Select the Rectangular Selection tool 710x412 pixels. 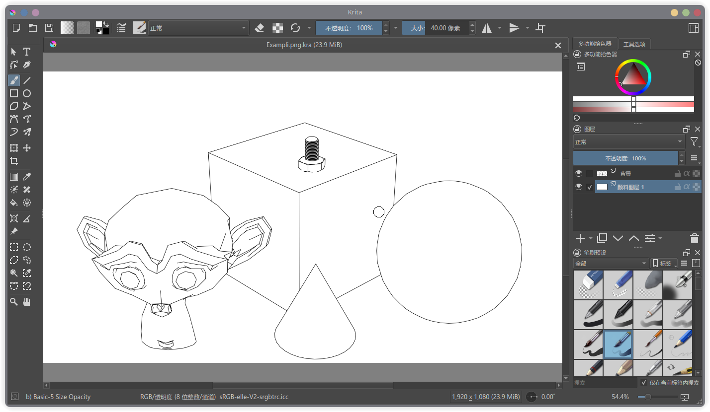14,247
